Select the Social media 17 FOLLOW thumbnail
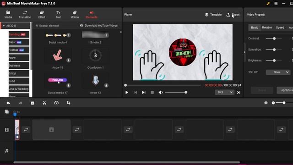 click(58, 81)
